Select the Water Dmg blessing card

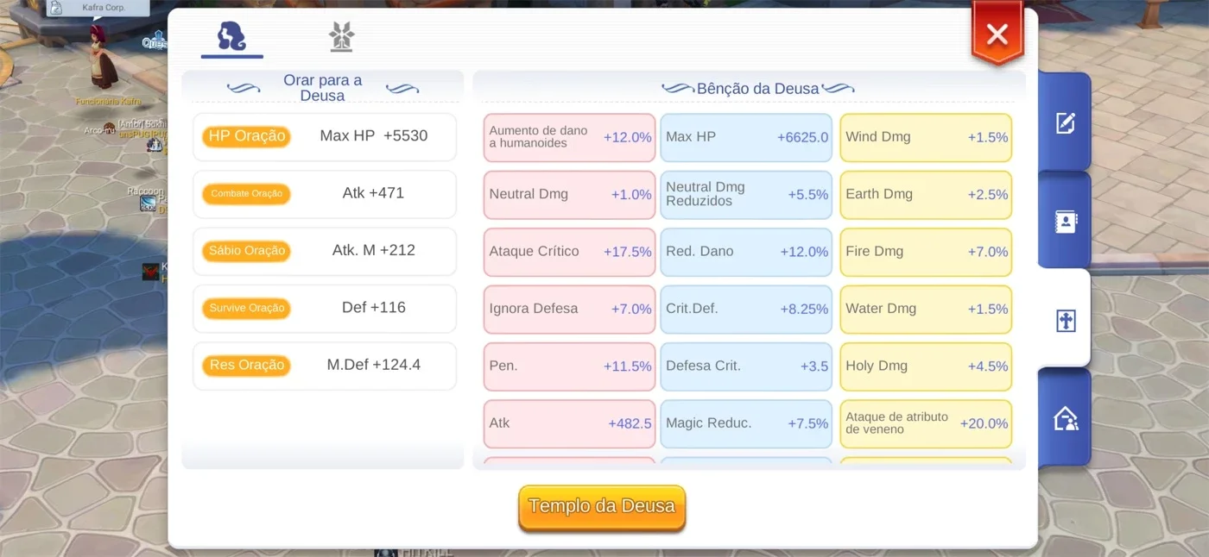926,309
